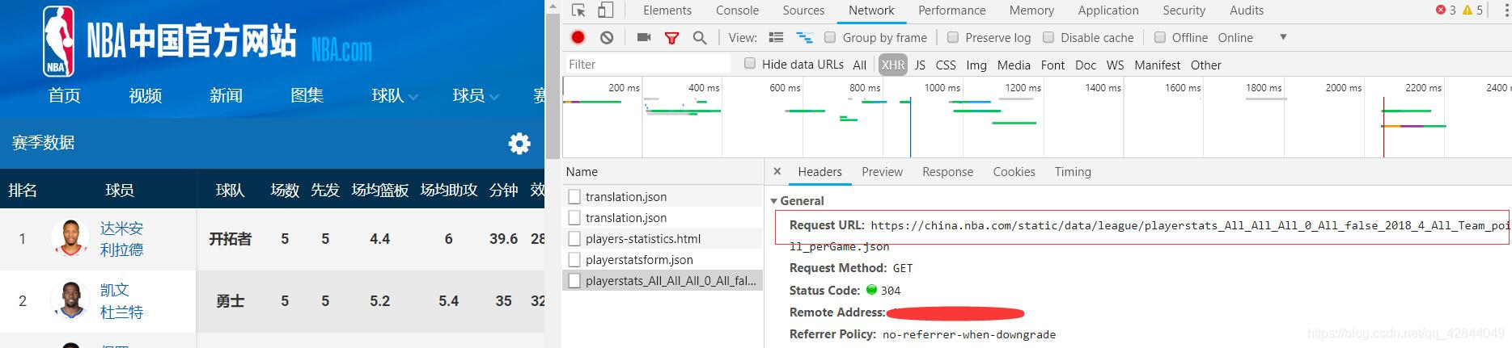This screenshot has width=1512, height=348.
Task: Select the playerstats_All_All_All request row
Action: coord(663,280)
